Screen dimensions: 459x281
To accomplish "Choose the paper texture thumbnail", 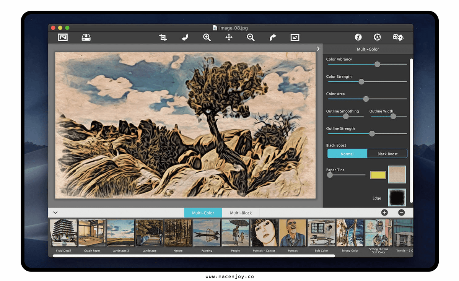I will point(397,174).
